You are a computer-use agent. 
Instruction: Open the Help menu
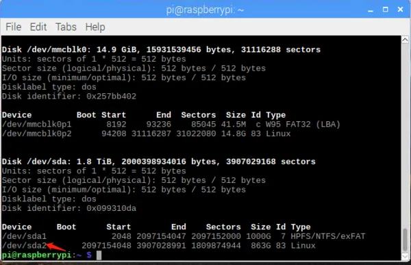click(x=95, y=27)
